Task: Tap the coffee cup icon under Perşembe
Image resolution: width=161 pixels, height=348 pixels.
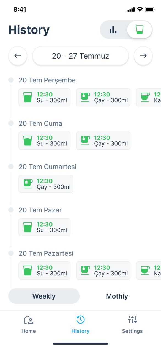Action: coord(145,97)
